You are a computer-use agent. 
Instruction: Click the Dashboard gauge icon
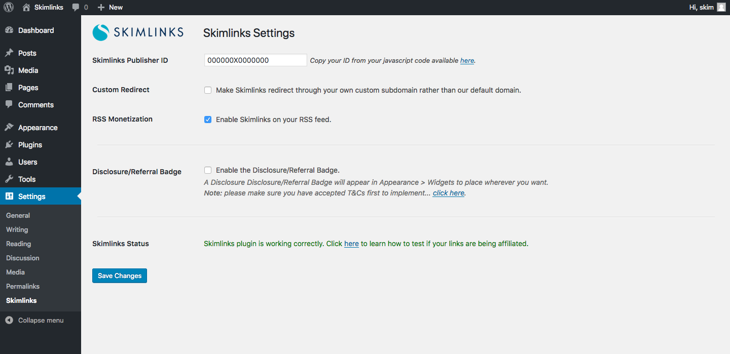tap(9, 30)
